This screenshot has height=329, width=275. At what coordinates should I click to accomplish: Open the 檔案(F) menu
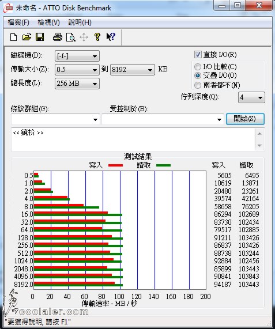point(18,22)
